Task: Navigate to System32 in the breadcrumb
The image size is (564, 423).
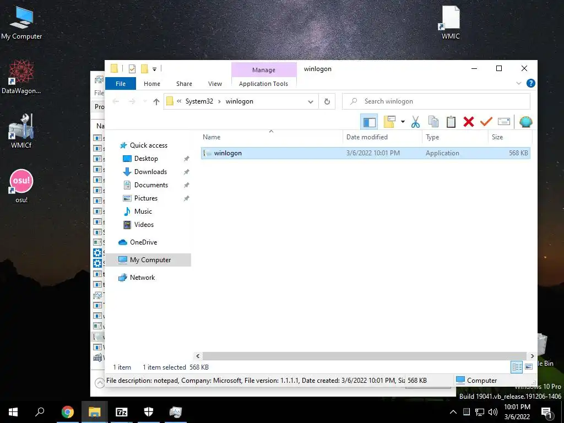Action: [199, 101]
